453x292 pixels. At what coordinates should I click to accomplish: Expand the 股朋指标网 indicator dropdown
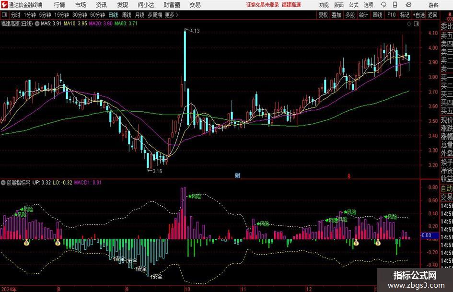tap(3, 183)
